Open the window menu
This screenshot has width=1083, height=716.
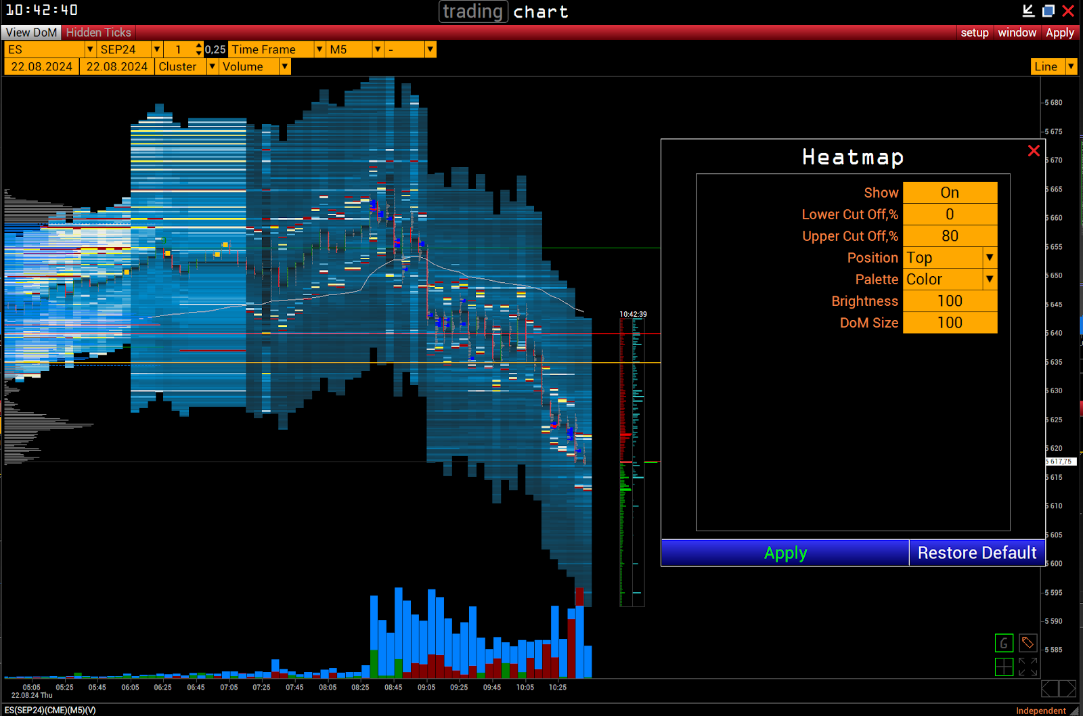point(1017,32)
